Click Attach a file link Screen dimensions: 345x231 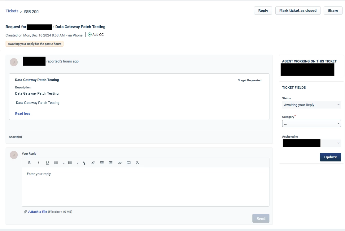point(37,212)
